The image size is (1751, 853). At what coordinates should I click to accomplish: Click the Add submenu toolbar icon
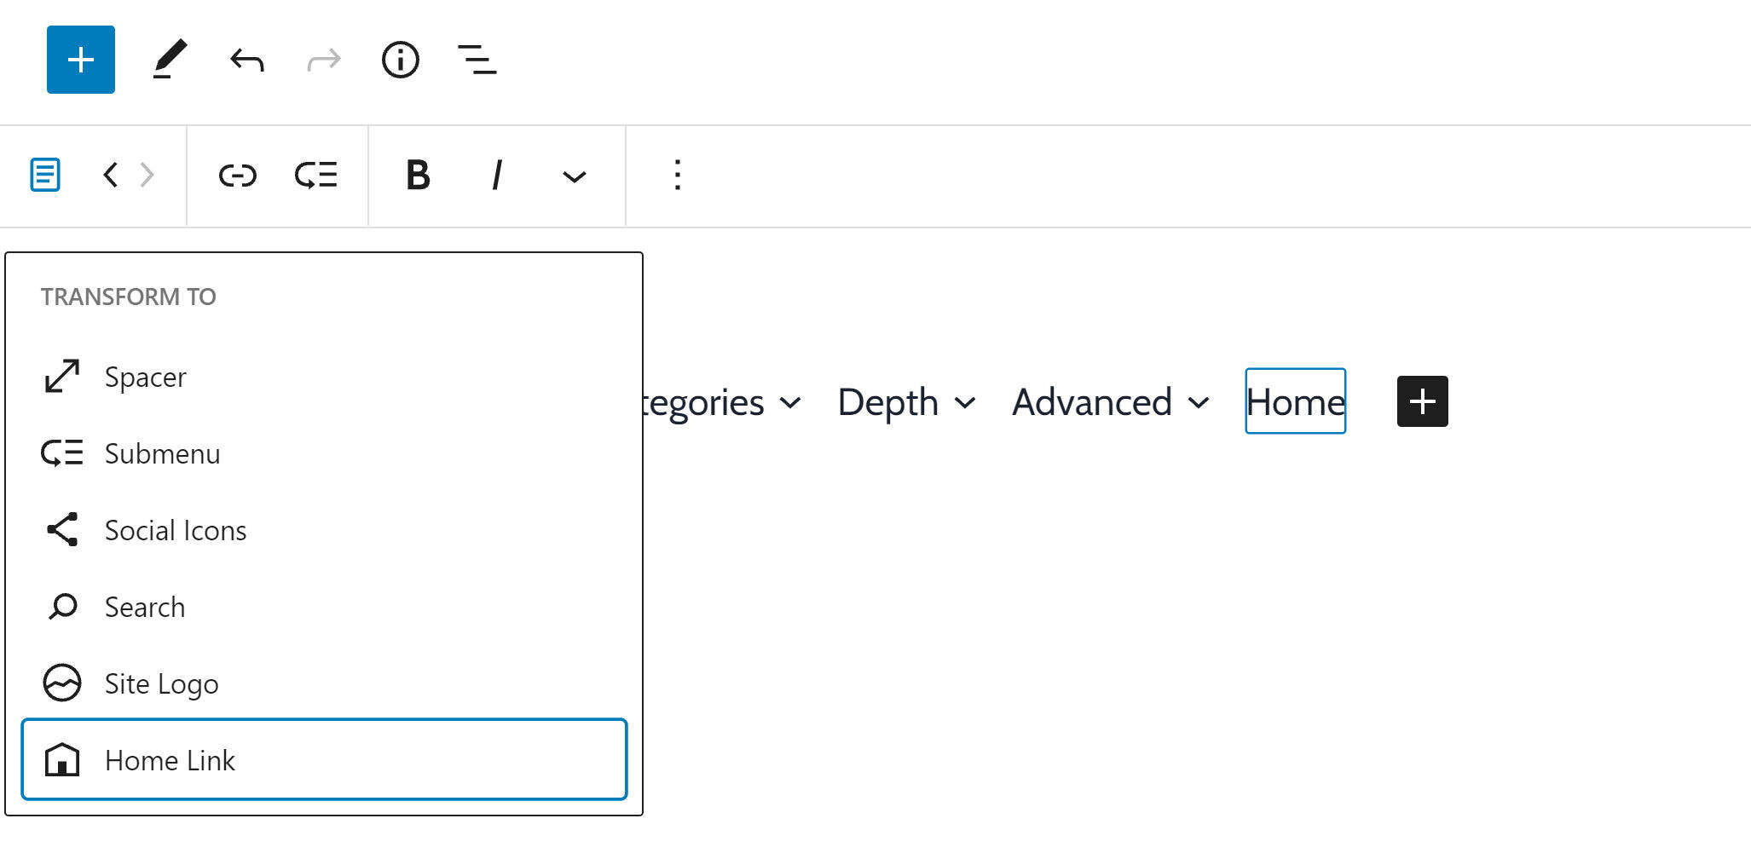pos(316,176)
